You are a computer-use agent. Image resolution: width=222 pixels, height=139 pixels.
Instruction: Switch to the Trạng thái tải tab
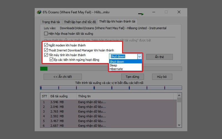pyautogui.click(x=51, y=22)
